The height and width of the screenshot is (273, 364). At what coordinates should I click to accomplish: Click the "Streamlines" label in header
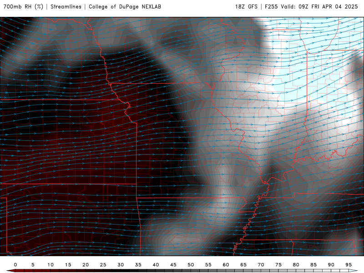66,7
